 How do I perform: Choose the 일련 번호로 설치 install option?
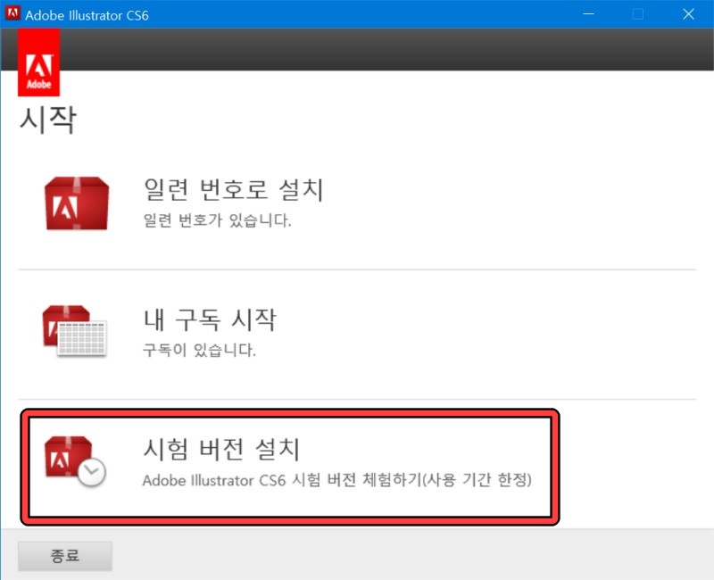pyautogui.click(x=234, y=190)
